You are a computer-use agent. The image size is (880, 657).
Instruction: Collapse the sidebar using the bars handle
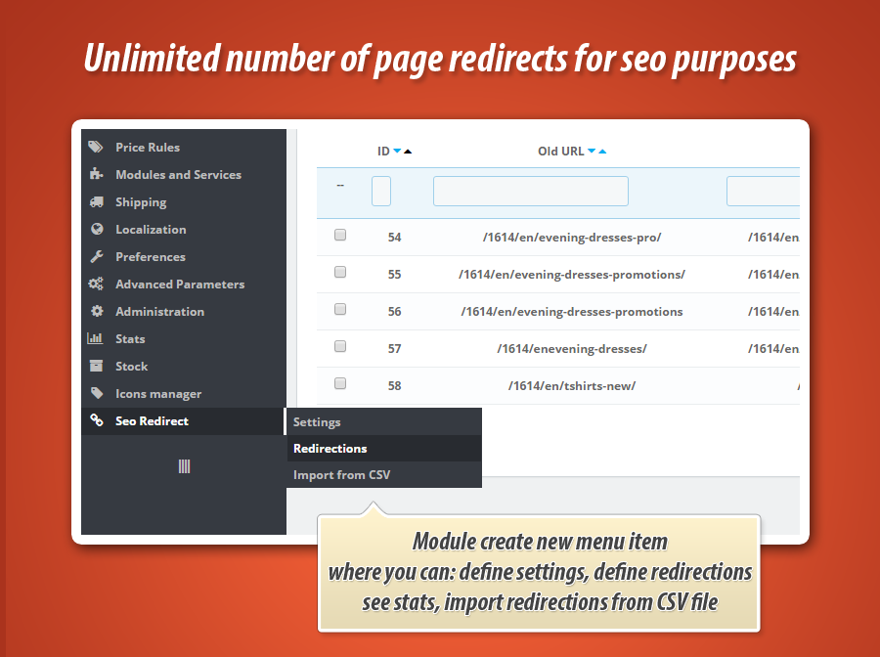[184, 466]
